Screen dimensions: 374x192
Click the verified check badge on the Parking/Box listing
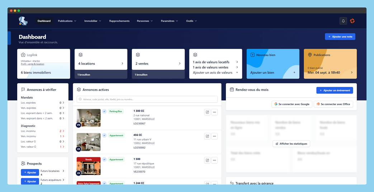tap(104, 111)
